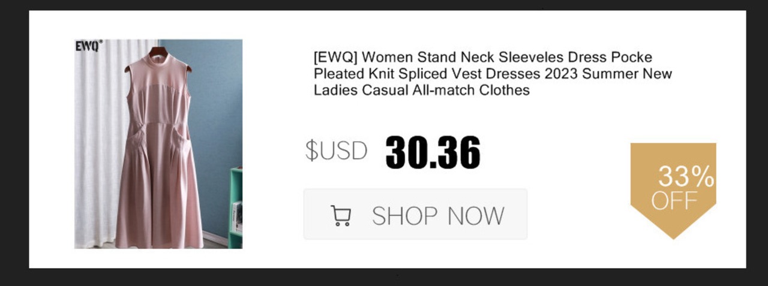Click the 30.36 price text
Viewport: 768px width, 286px height.
tap(433, 152)
